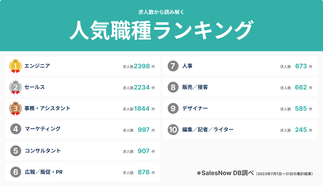The width and height of the screenshot is (323, 186).
Task: Click the 事務・アシスタント row label
Action: pos(47,108)
